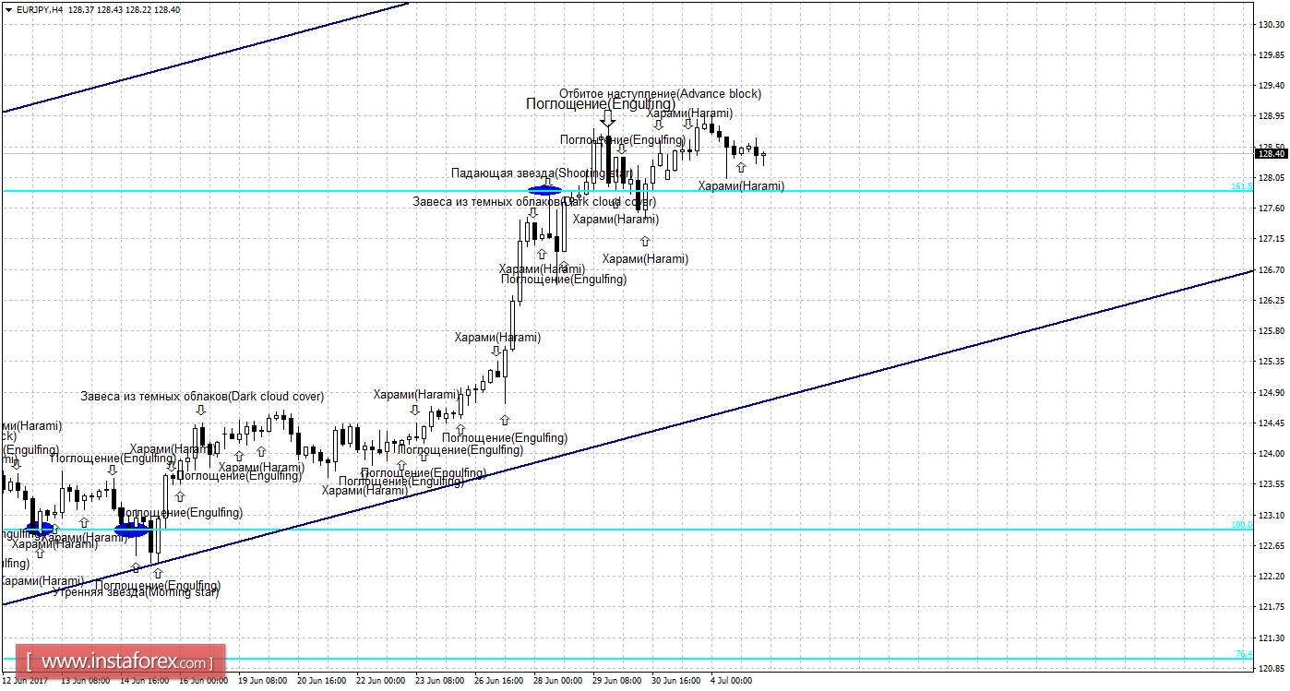Click the '16 Jun 00:00' time axis label
Screen dimensions: 1290x691
coord(204,681)
